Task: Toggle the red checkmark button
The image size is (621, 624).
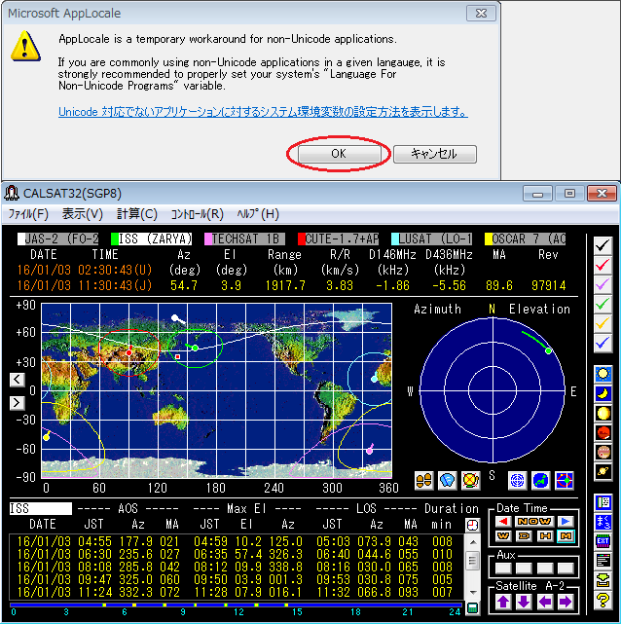Action: [x=603, y=265]
